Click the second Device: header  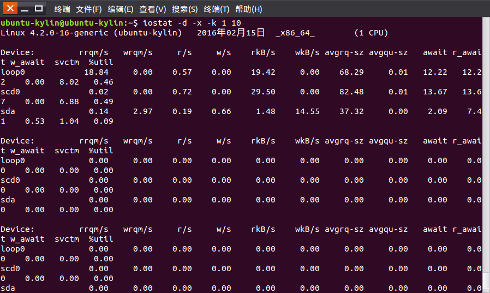[17, 141]
